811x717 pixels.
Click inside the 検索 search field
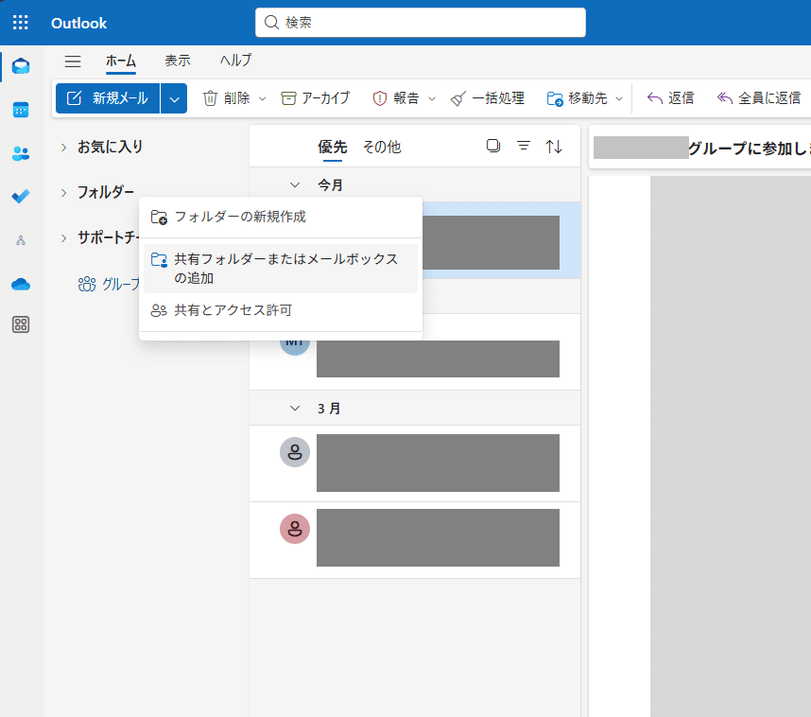[420, 22]
